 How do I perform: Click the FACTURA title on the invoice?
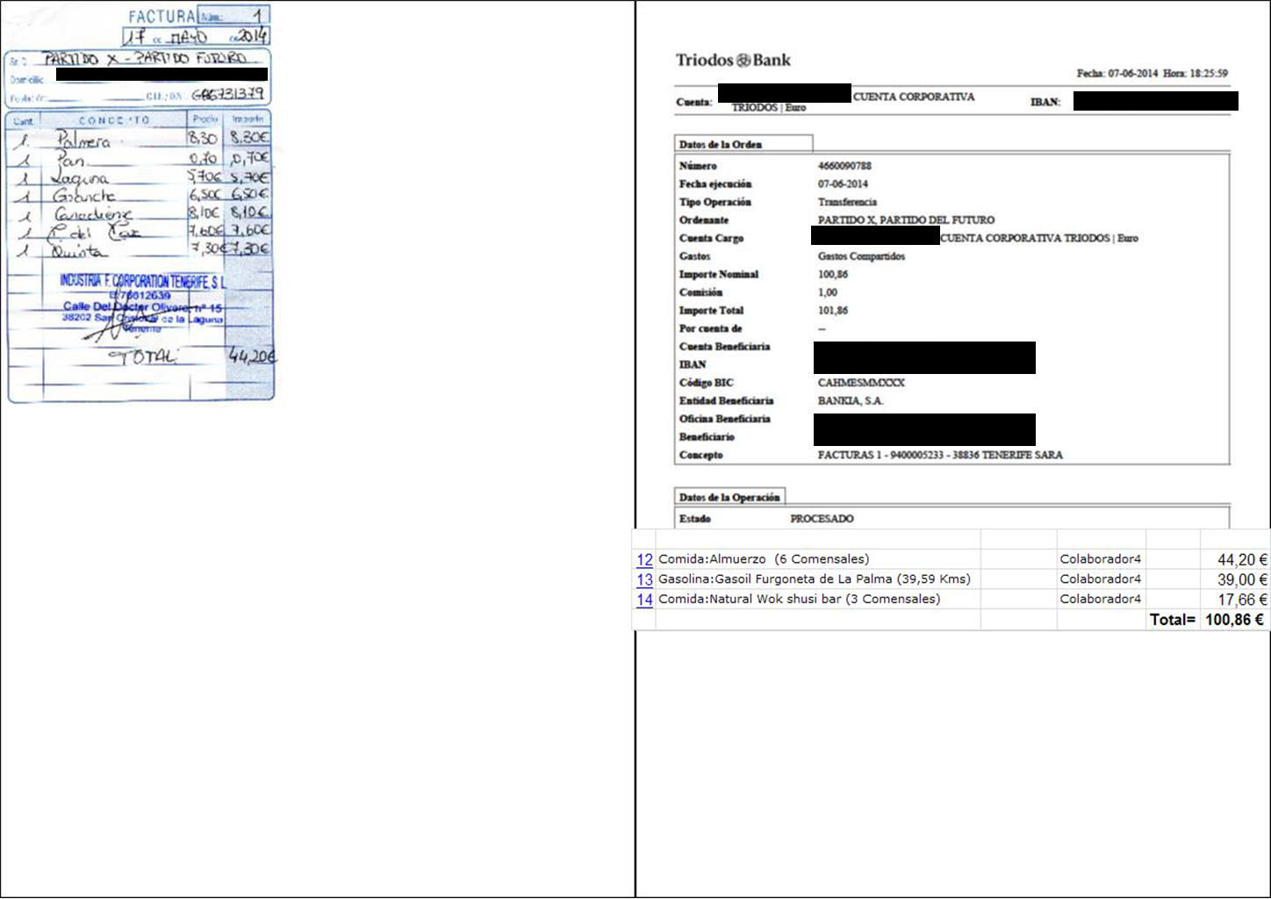point(162,16)
